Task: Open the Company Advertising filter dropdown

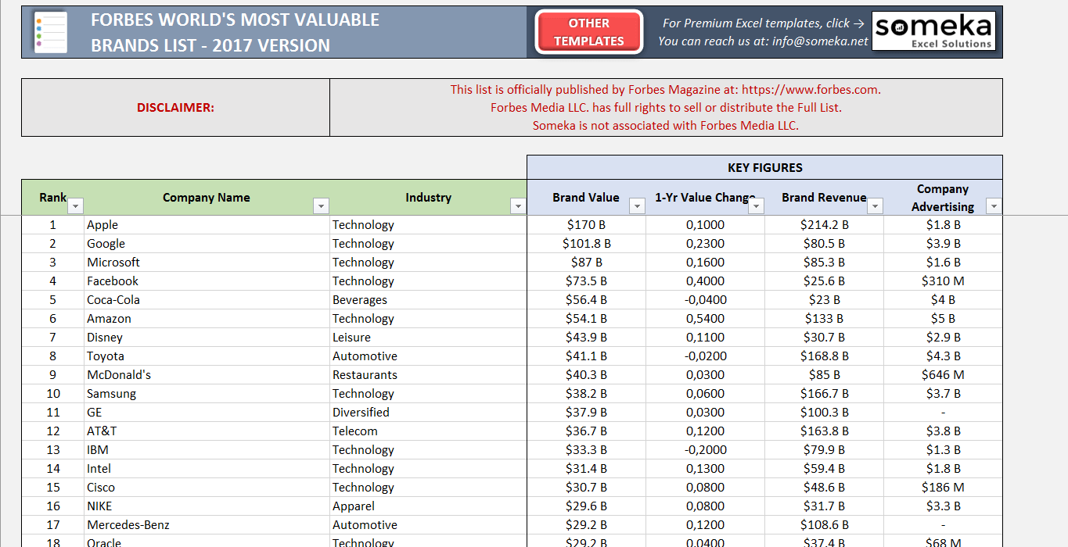Action: (x=994, y=206)
